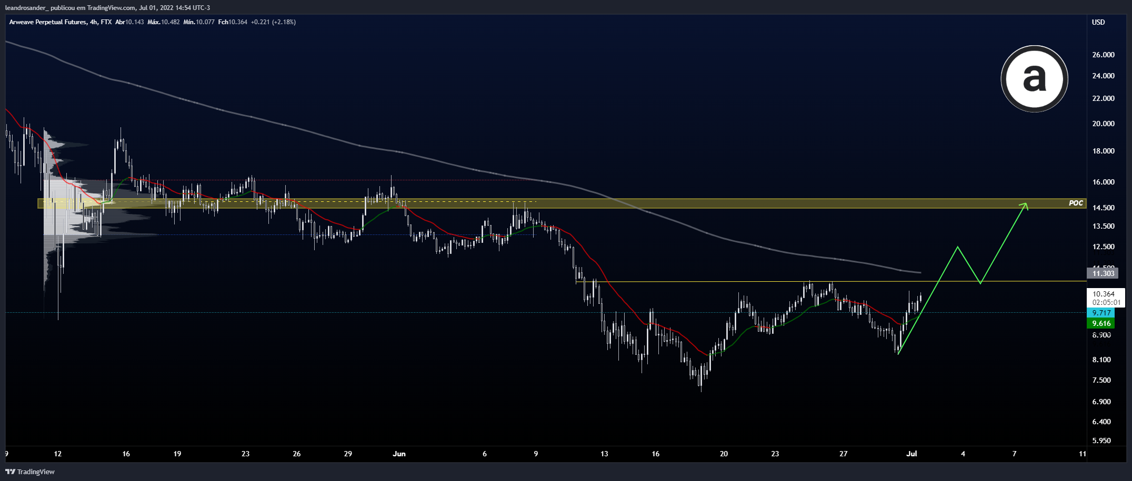Screen dimensions: 1132x481
Task: Click the 8.100 price axis label
Action: [x=1101, y=360]
